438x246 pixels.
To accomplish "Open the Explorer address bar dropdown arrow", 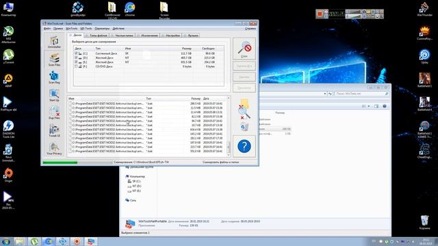I will [325, 94].
